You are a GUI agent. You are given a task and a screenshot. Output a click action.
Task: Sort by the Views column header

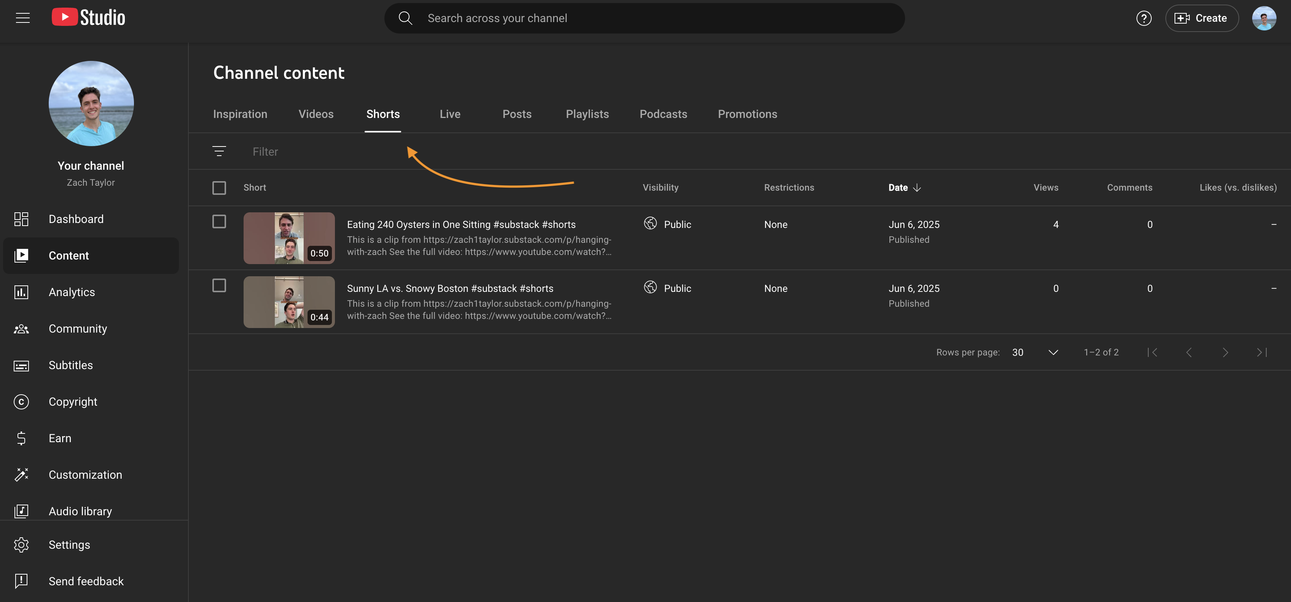pos(1046,188)
